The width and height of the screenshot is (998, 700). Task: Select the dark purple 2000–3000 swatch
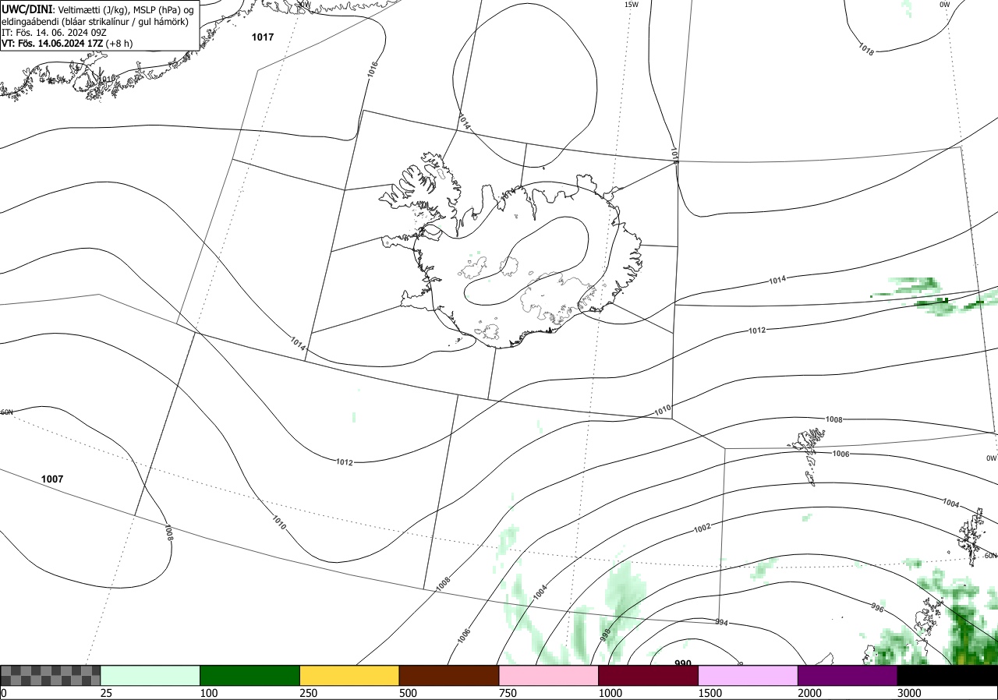(848, 675)
